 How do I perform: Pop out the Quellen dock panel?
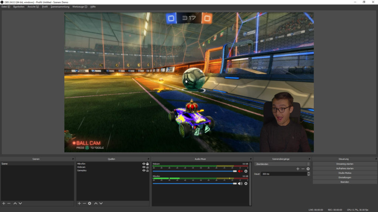[148, 159]
